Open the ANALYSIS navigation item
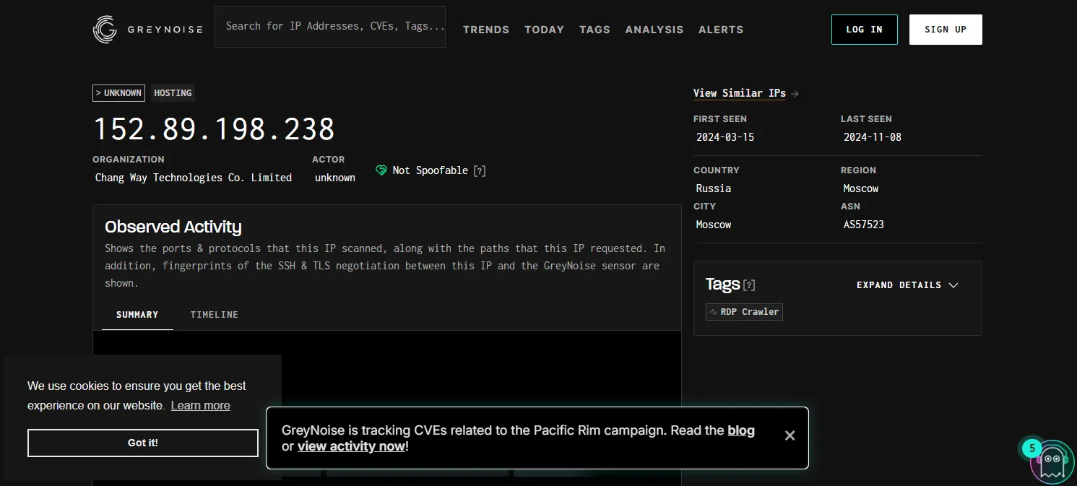This screenshot has height=486, width=1077. pos(654,30)
